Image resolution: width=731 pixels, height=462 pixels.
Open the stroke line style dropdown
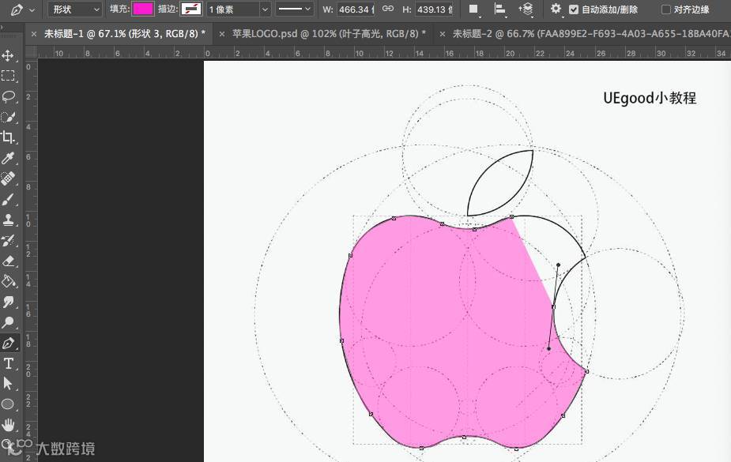point(294,9)
